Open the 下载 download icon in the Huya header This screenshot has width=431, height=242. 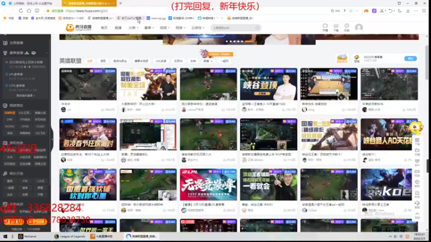336,27
